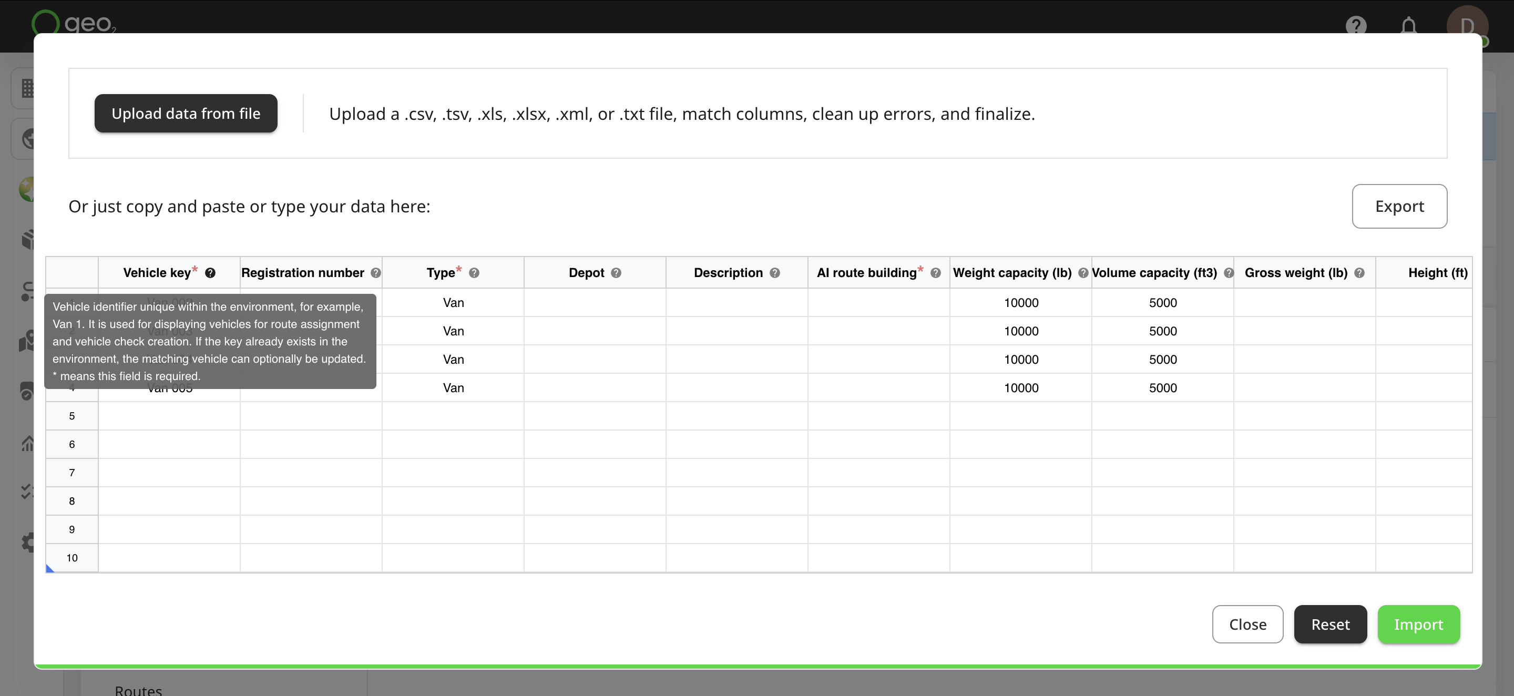Image resolution: width=1514 pixels, height=696 pixels.
Task: Open Registration number help tooltip icon
Action: click(375, 273)
